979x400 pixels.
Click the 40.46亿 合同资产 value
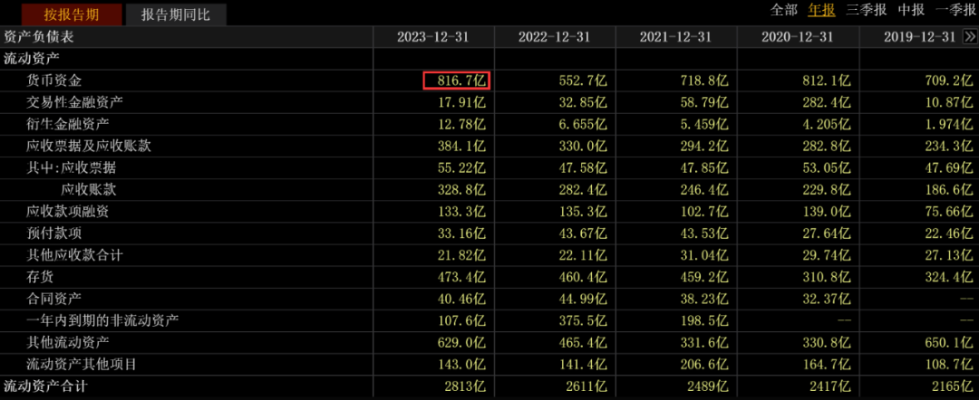click(460, 299)
